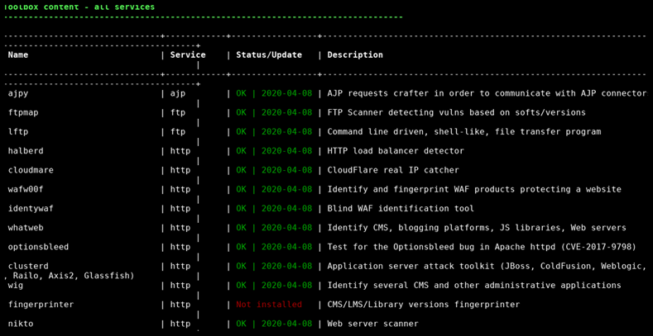Select the wafw00f entry

tap(26, 189)
